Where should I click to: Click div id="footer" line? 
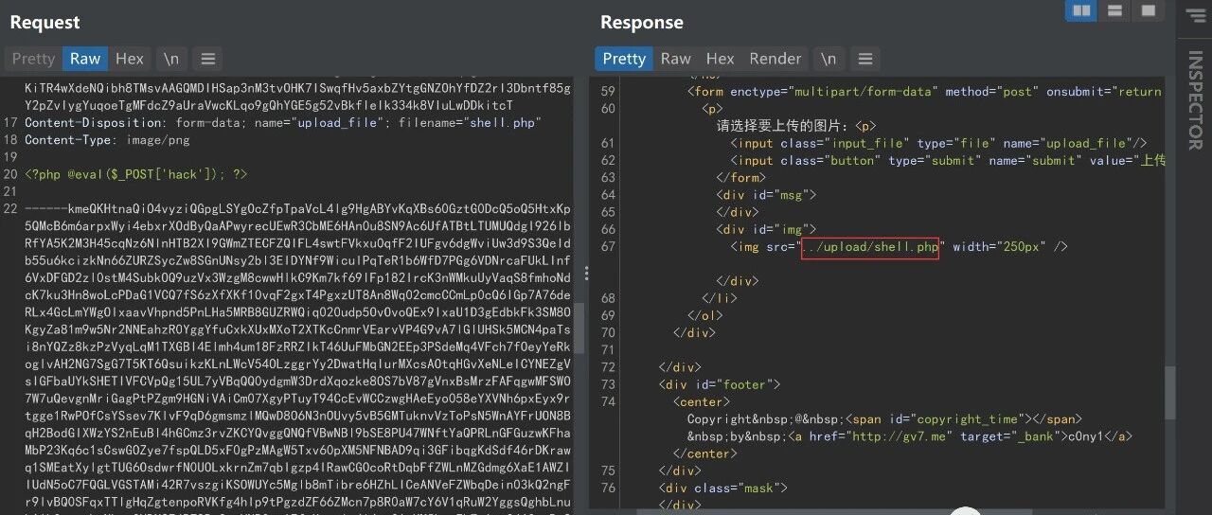point(720,384)
